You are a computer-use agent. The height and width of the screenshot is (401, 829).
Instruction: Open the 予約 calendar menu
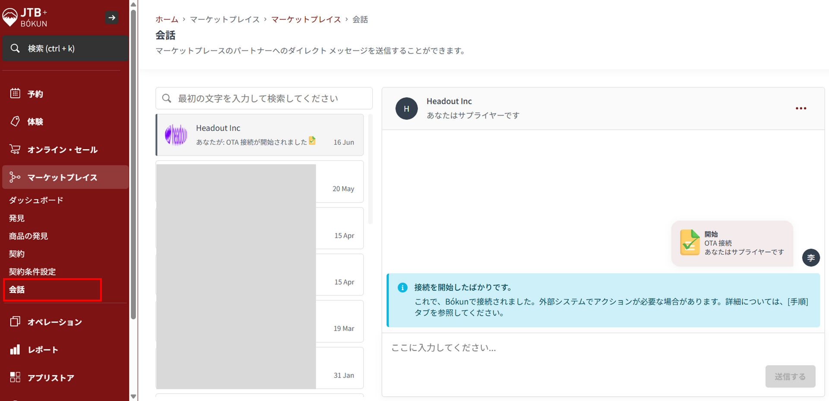click(x=35, y=94)
